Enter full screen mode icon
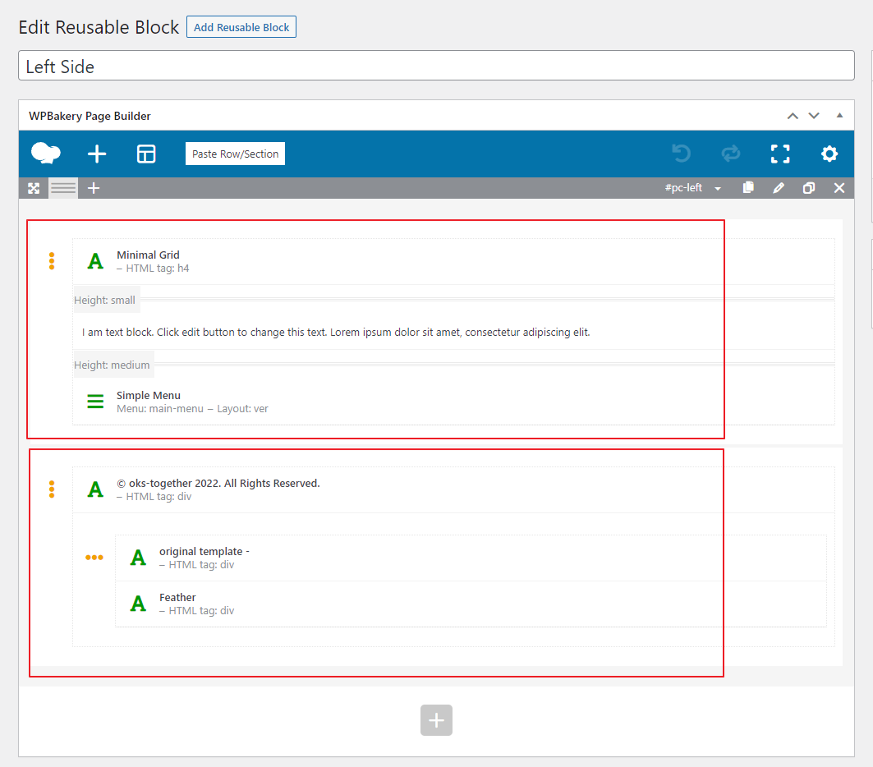 pyautogui.click(x=780, y=154)
